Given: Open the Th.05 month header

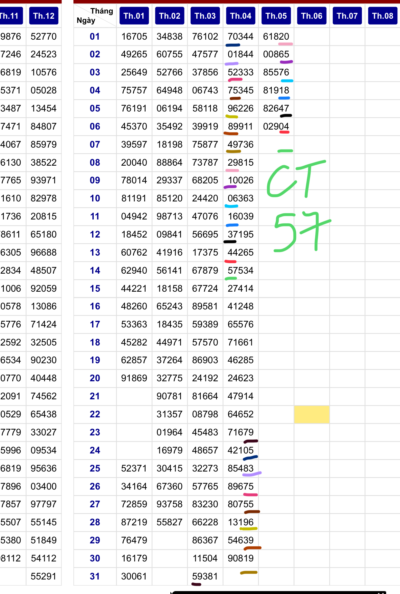Looking at the screenshot, I should 276,16.
